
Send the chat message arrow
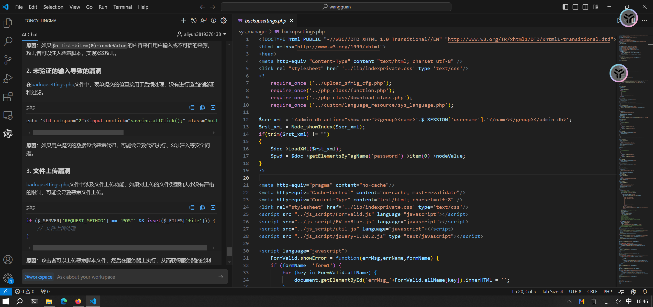(221, 277)
